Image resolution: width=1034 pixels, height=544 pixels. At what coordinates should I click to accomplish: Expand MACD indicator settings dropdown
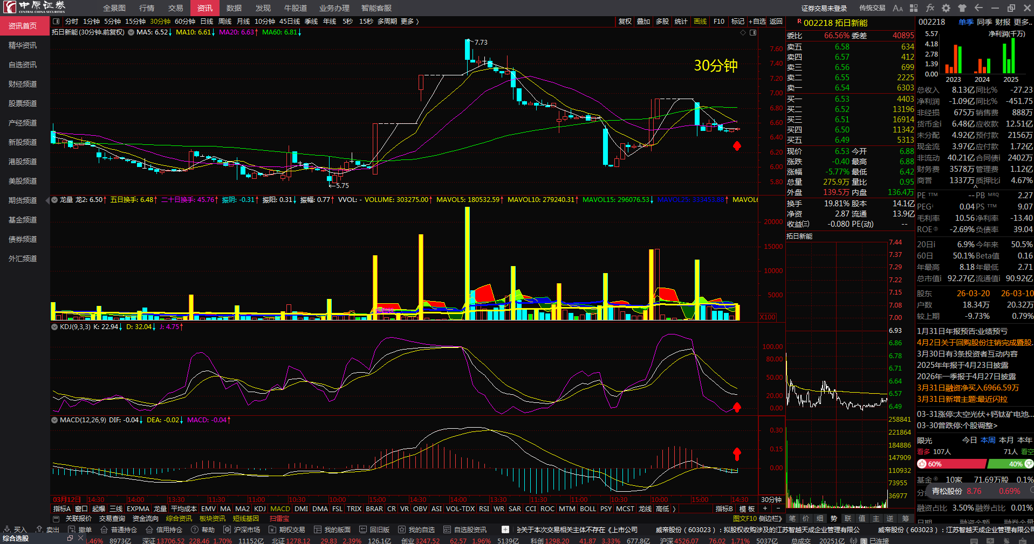54,420
